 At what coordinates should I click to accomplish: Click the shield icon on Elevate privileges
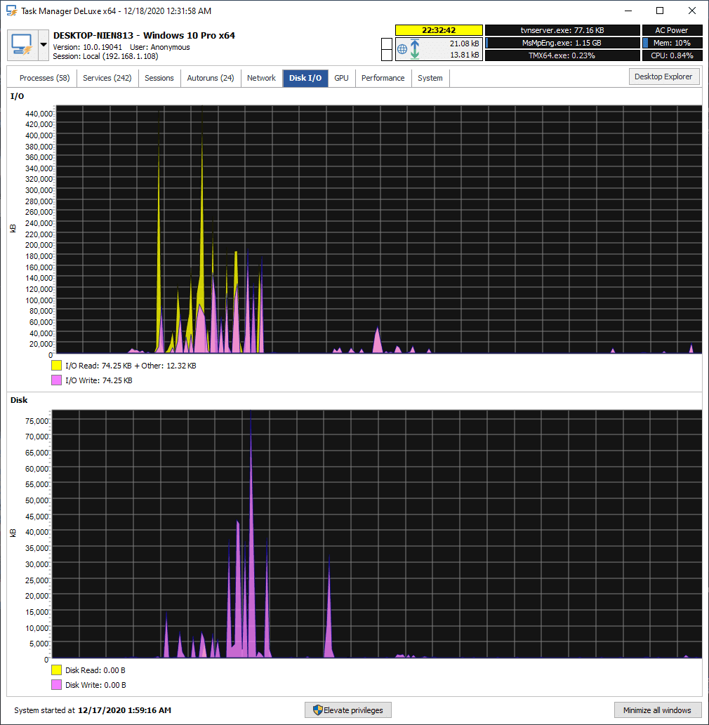[x=318, y=710]
